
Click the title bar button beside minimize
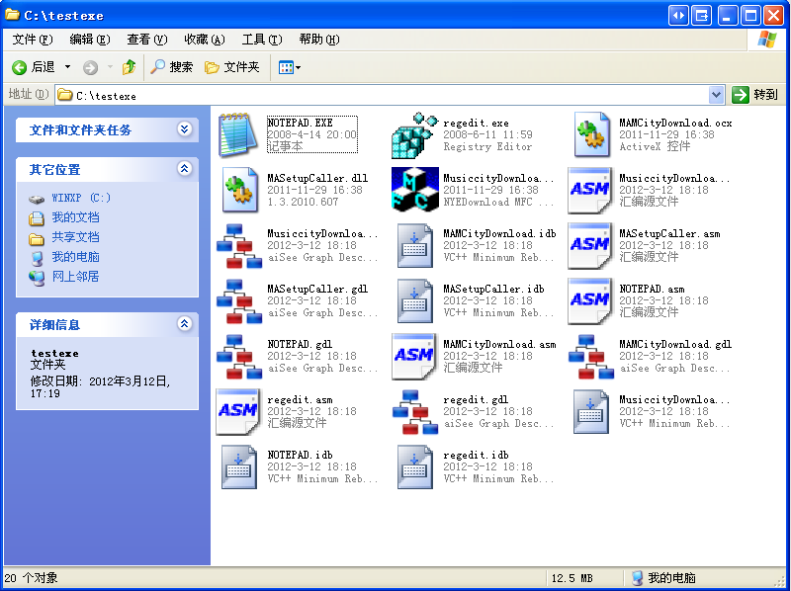pos(702,16)
